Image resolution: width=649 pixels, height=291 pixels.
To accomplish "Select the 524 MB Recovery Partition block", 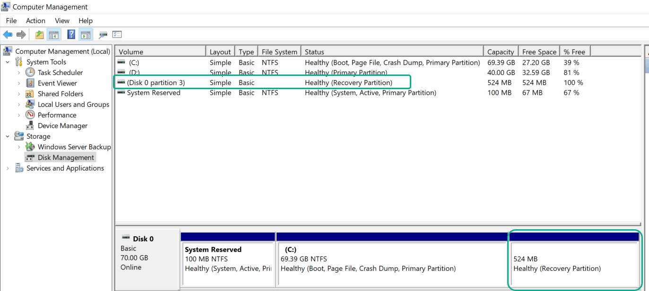I will pyautogui.click(x=575, y=259).
